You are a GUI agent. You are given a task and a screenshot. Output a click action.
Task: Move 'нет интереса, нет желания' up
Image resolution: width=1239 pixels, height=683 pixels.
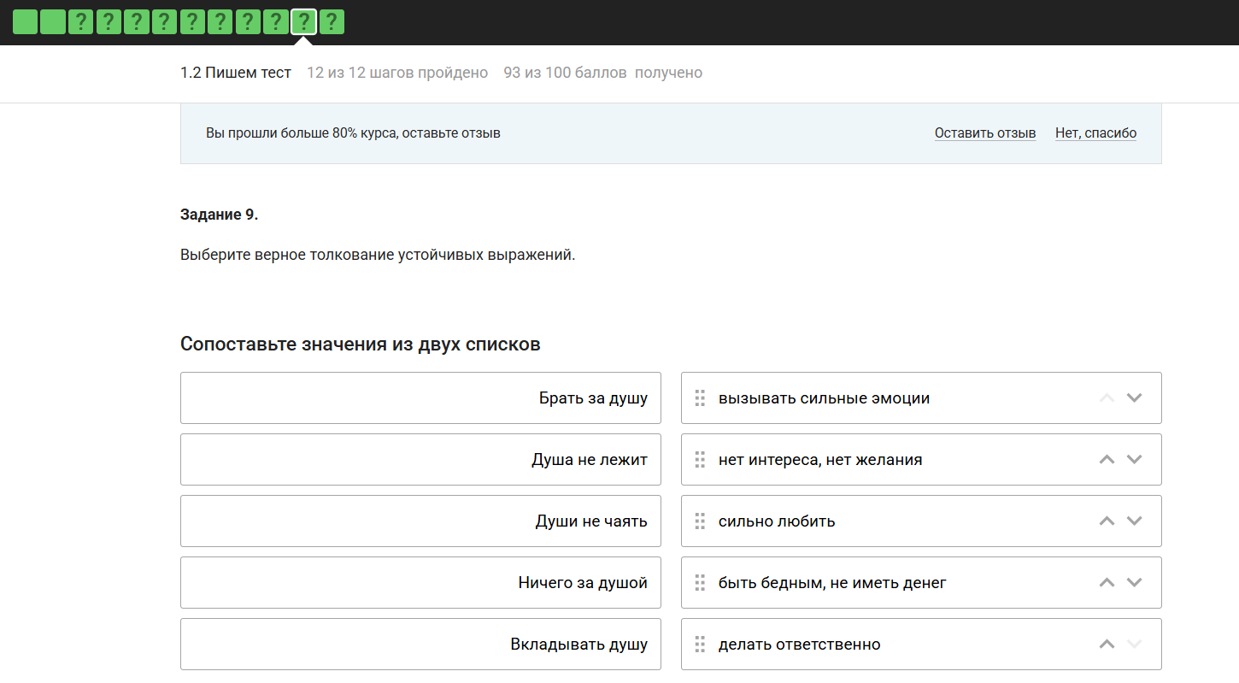click(x=1107, y=460)
